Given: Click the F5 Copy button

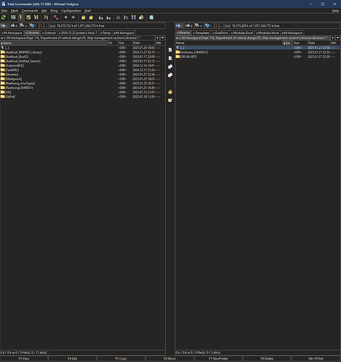Looking at the screenshot, I should tap(121, 358).
